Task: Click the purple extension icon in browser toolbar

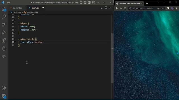Action: 172,8
